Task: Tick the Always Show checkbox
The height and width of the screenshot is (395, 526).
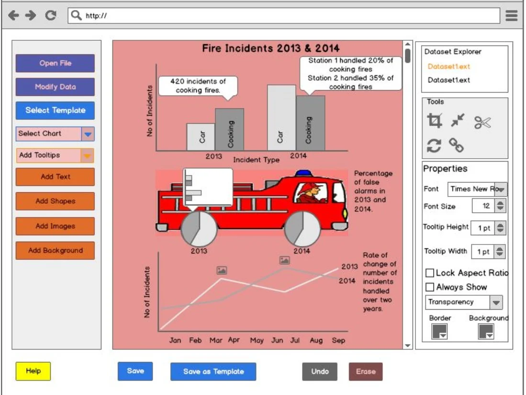Action: pyautogui.click(x=430, y=287)
